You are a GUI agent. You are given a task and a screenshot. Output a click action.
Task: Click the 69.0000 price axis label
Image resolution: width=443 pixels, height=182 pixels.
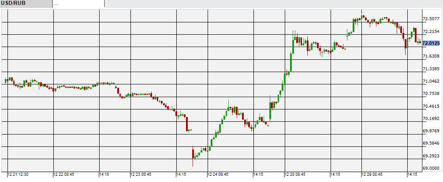[x=431, y=168]
